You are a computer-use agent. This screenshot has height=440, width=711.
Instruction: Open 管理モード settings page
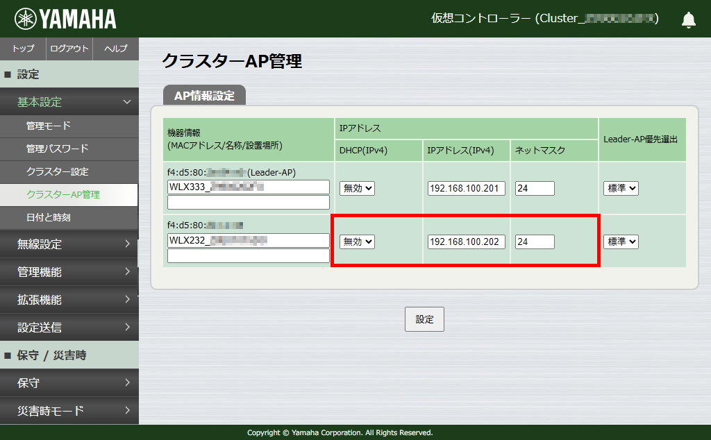[69, 126]
